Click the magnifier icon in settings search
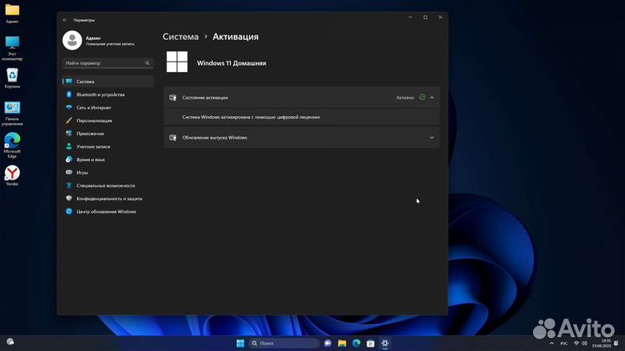This screenshot has height=351, width=625. click(x=147, y=63)
